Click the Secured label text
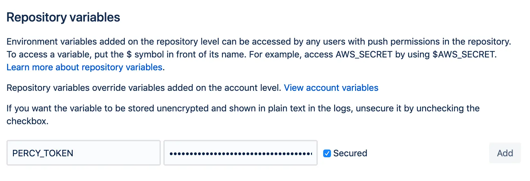The height and width of the screenshot is (181, 530). point(350,153)
